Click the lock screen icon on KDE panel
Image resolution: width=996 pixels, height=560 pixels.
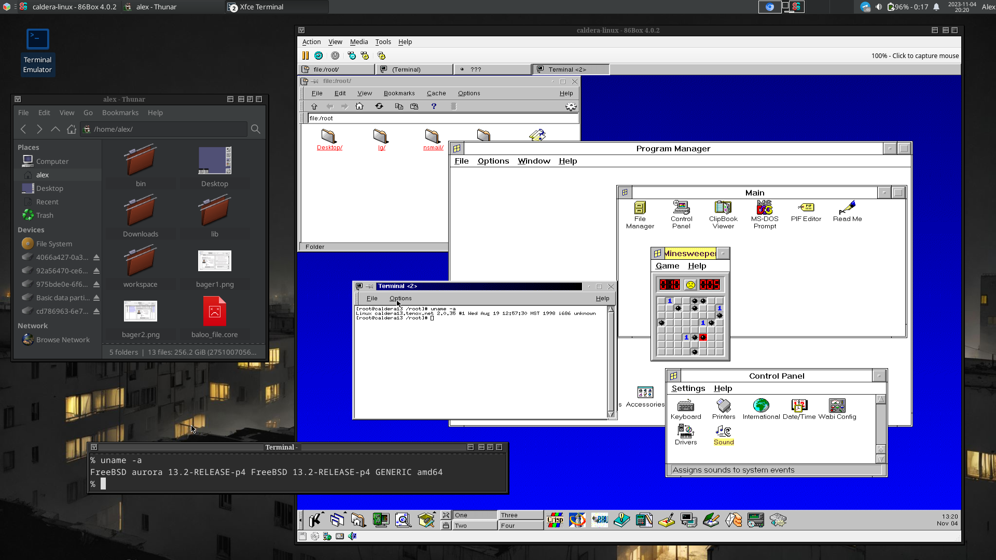(x=446, y=525)
